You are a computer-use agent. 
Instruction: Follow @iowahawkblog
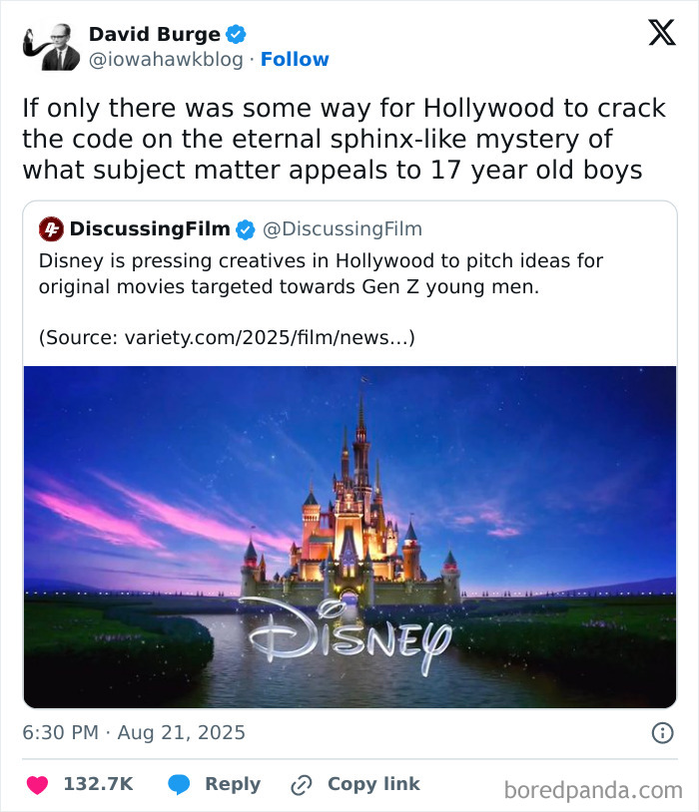pos(296,59)
